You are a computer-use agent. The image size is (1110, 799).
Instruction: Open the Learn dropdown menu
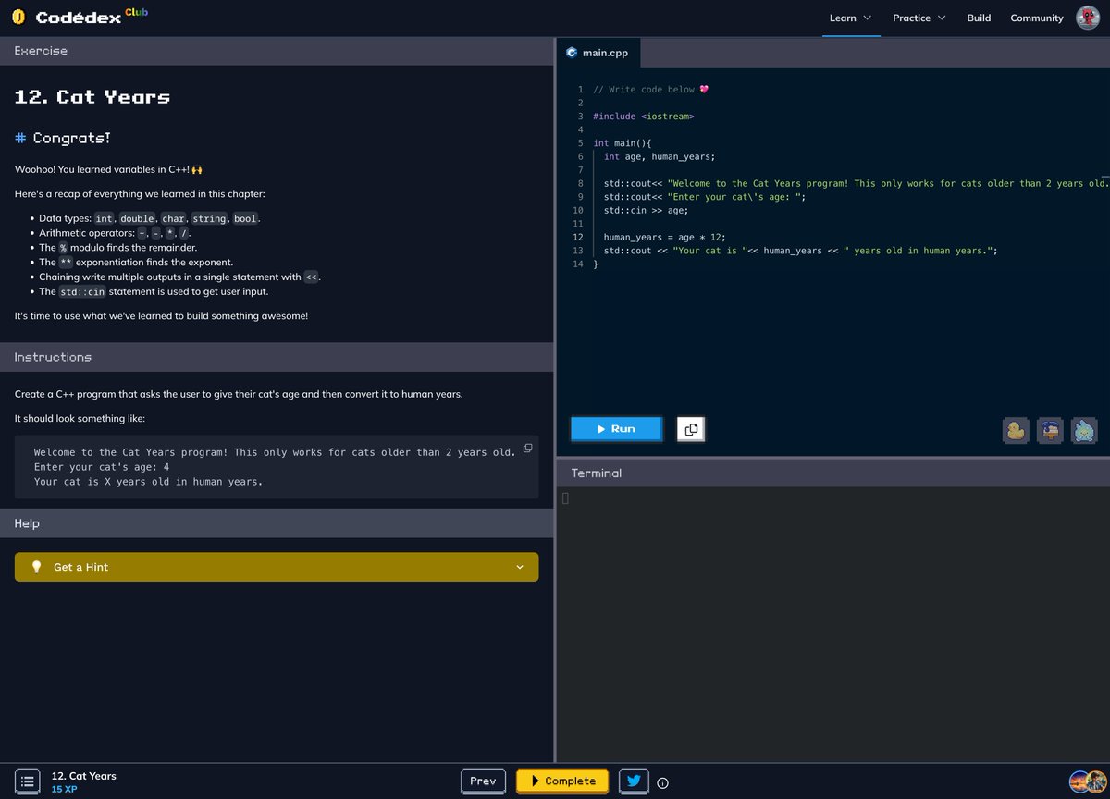tap(850, 18)
